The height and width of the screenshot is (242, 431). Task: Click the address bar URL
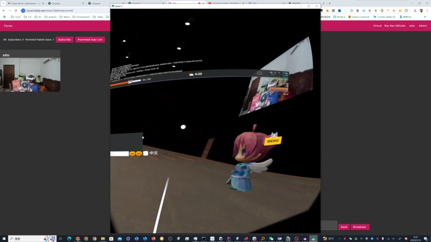click(x=50, y=11)
